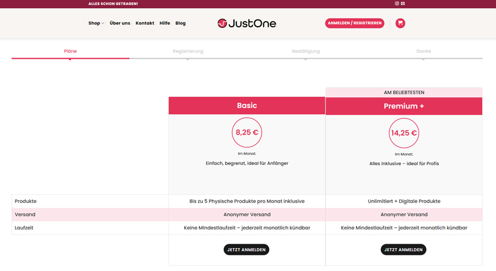Click the JustOne logo

click(x=247, y=23)
